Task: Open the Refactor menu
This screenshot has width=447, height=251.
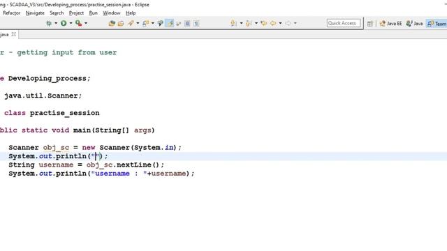Action: (12, 13)
